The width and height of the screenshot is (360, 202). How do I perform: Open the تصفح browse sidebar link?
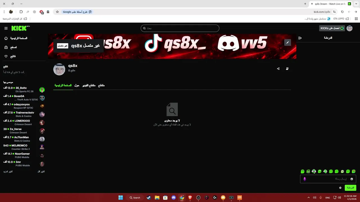click(x=11, y=47)
